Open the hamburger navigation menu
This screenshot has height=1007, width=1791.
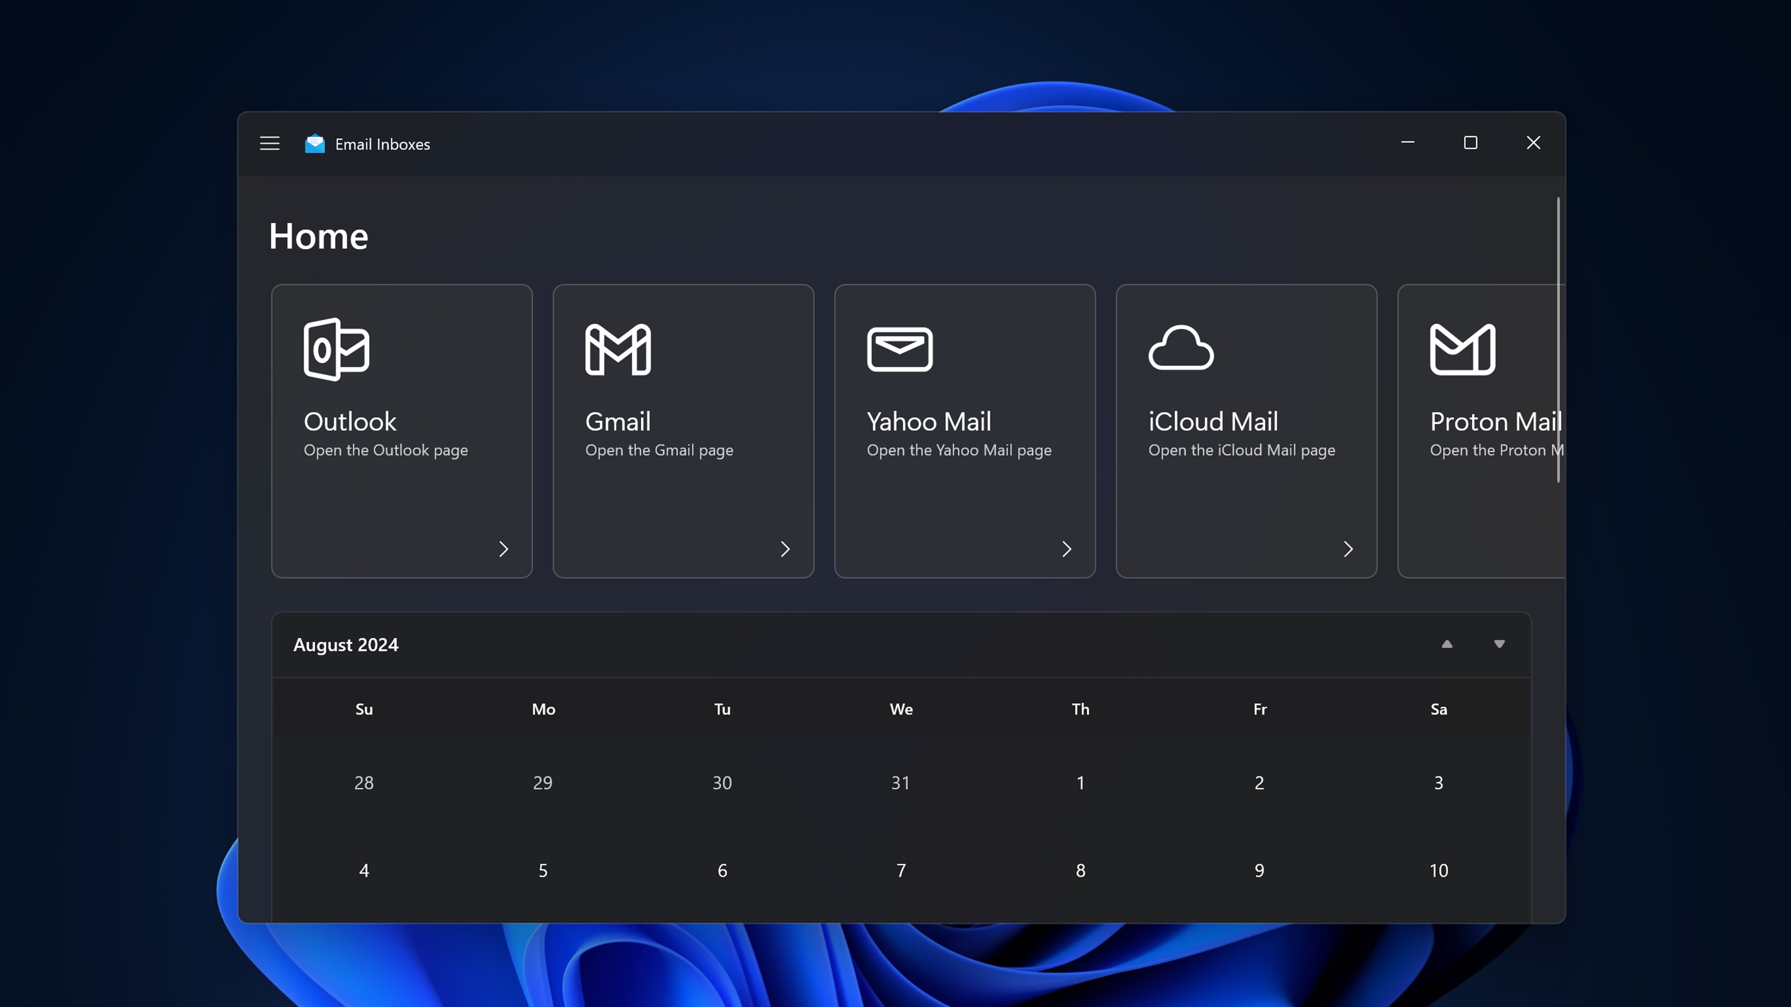coord(270,143)
